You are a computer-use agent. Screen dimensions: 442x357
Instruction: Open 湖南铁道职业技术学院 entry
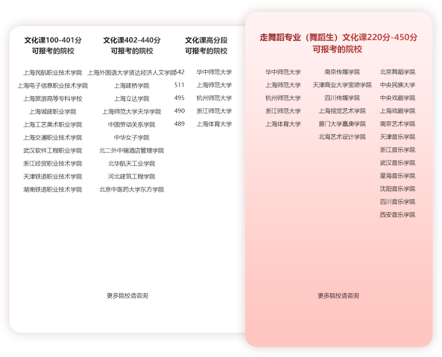pos(52,189)
